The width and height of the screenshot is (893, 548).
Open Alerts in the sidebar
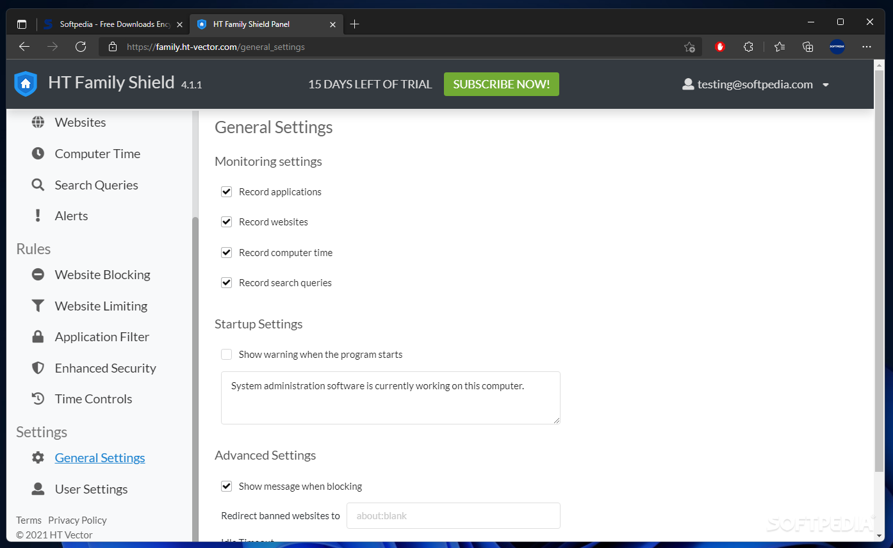coord(71,216)
